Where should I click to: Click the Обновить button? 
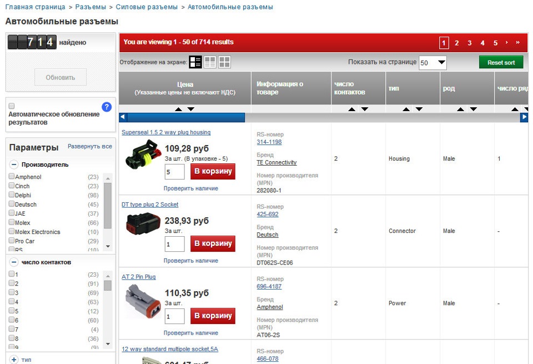coord(61,77)
